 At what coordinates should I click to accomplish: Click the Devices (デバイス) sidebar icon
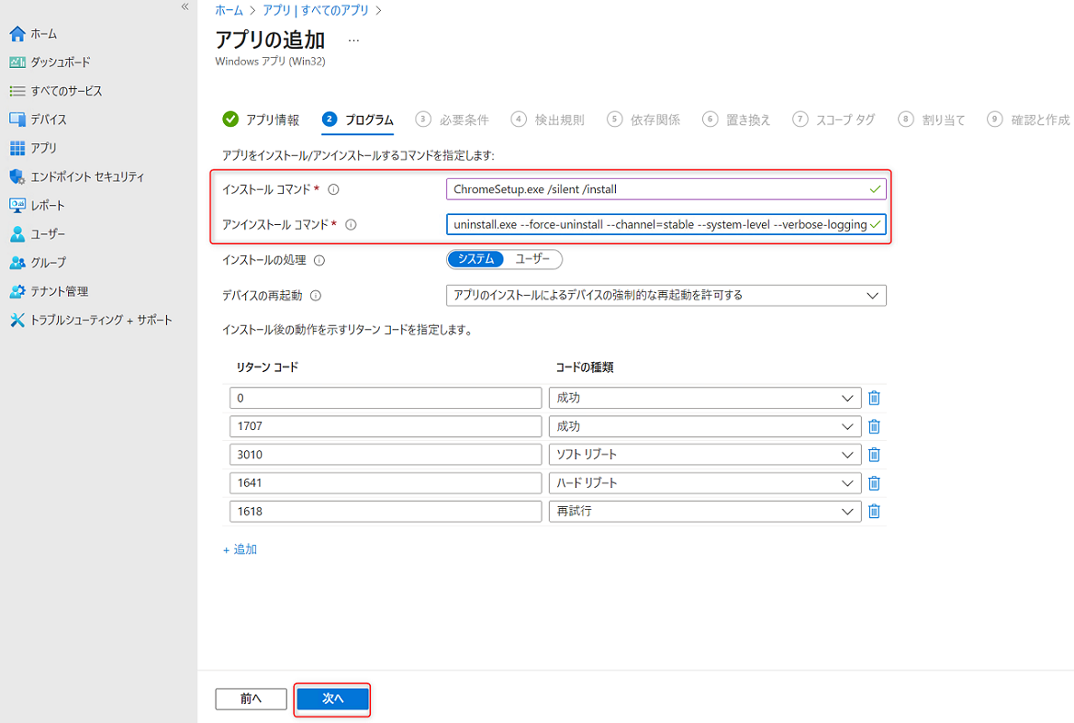pos(17,119)
